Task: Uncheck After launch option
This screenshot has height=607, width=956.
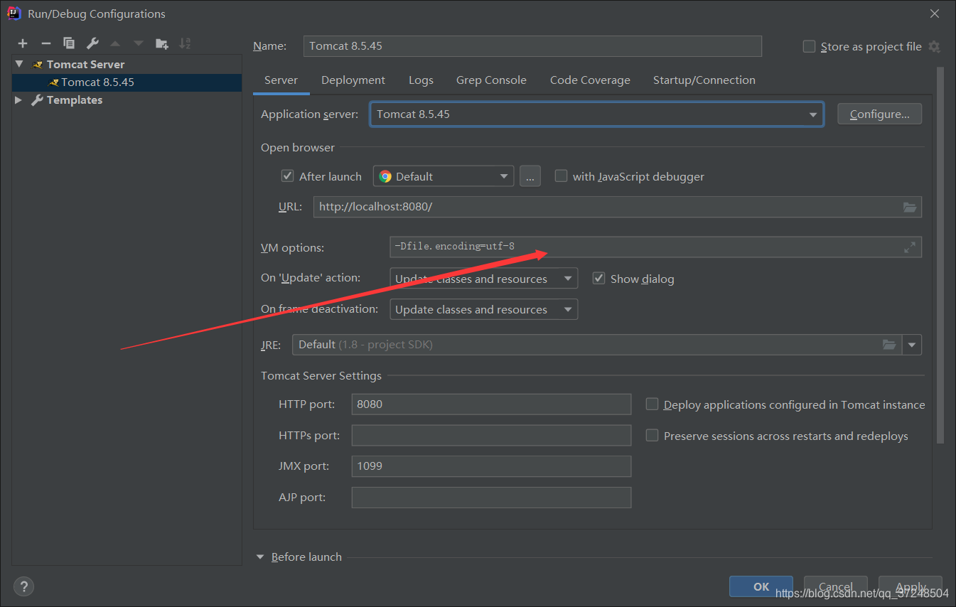Action: point(287,176)
